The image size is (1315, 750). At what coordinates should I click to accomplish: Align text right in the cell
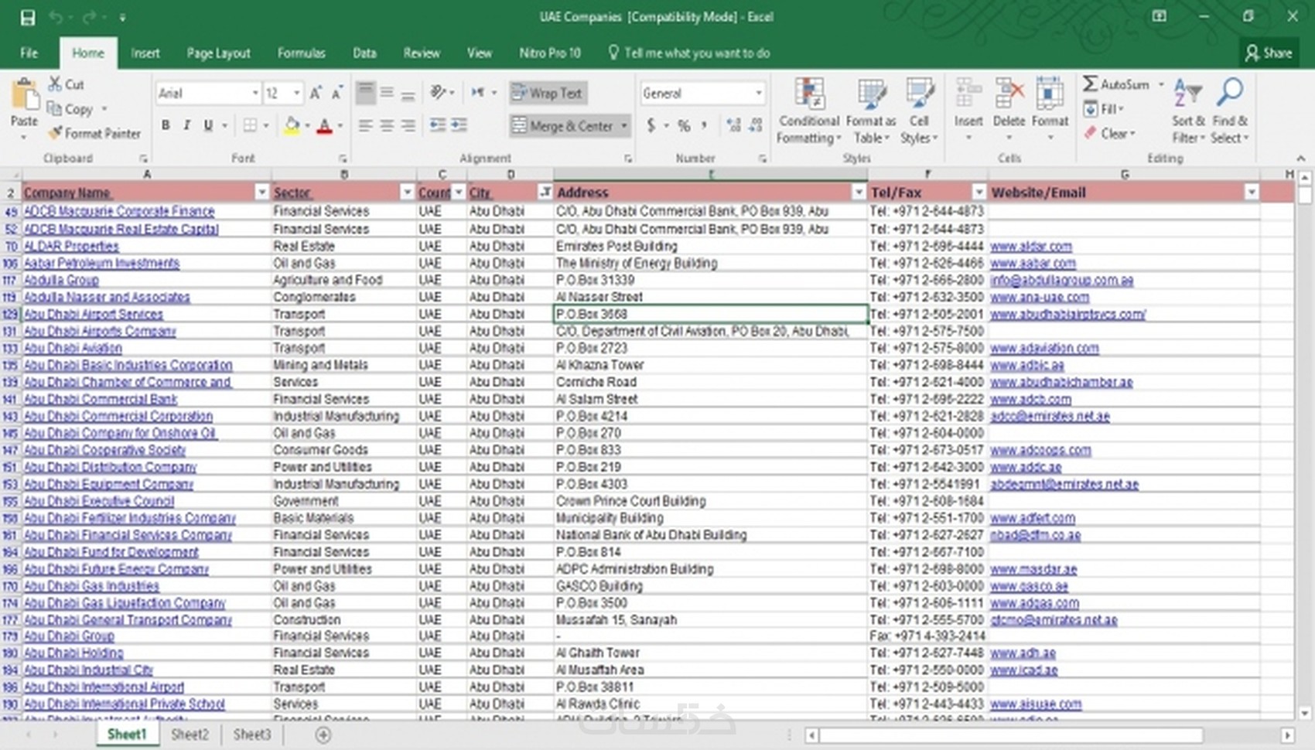408,125
